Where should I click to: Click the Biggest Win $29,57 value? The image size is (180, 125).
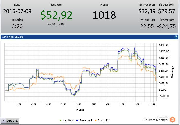(166, 11)
